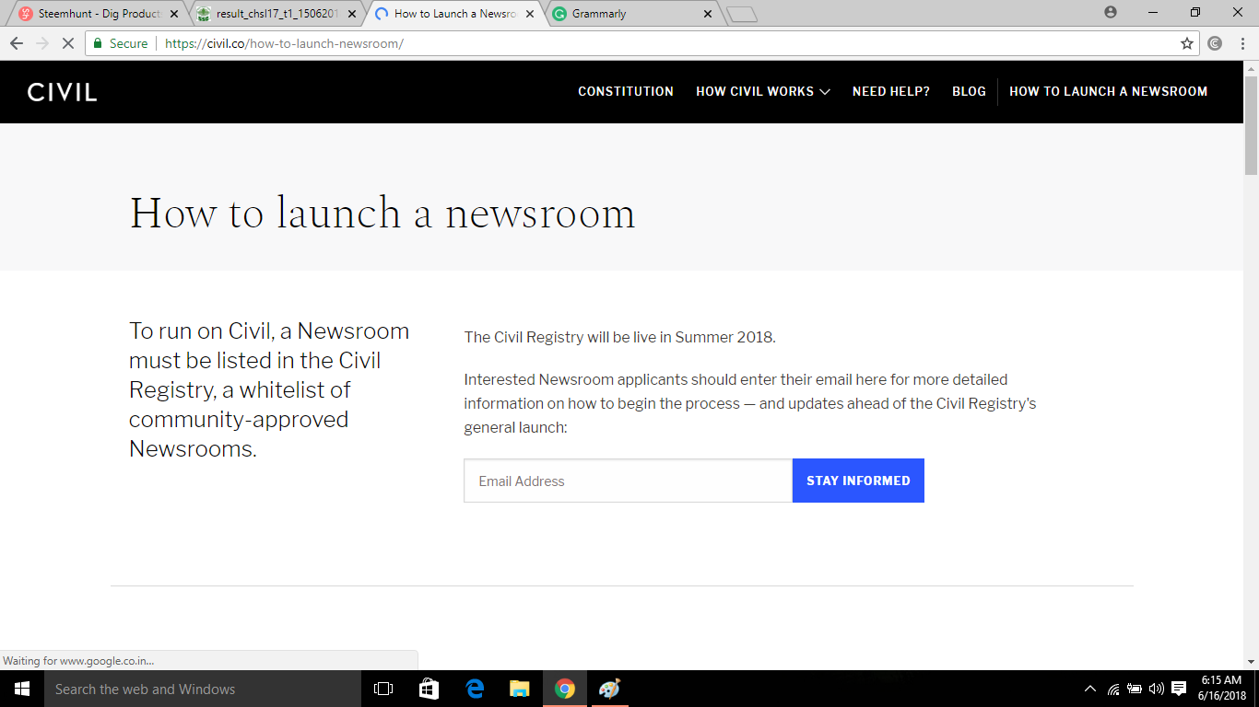Open the NEED HELP? link
Viewport: 1259px width, 707px height.
click(x=891, y=91)
